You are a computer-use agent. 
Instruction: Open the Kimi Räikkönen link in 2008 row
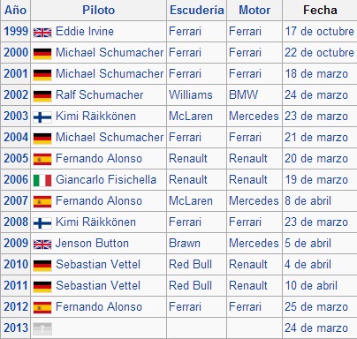tap(95, 222)
